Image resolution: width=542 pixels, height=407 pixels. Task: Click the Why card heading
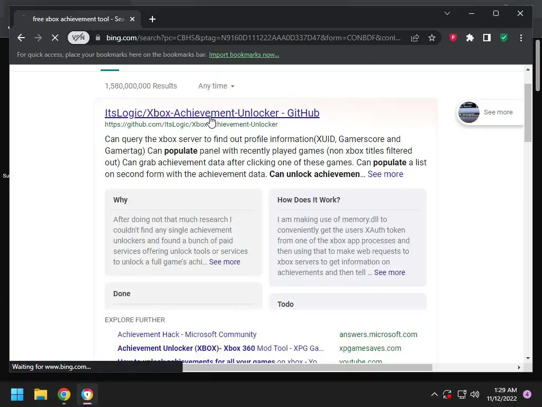point(120,200)
